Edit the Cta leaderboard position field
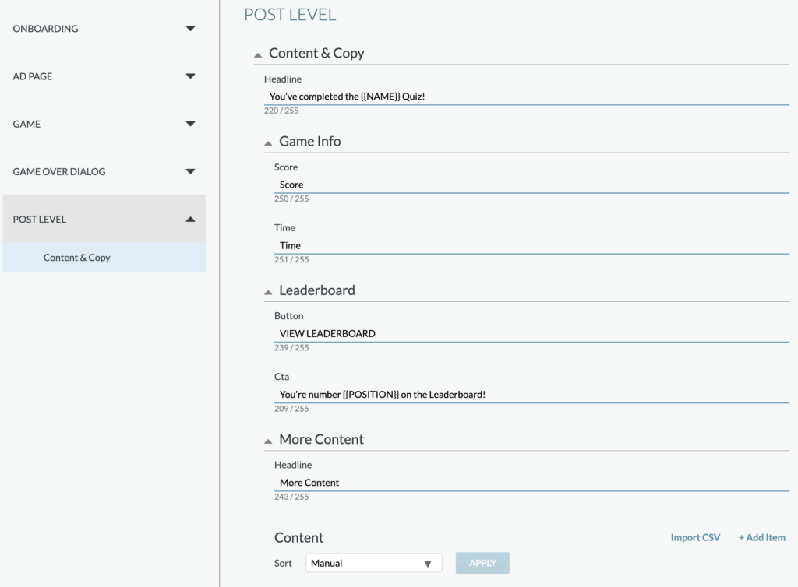Image resolution: width=798 pixels, height=587 pixels. click(x=531, y=395)
